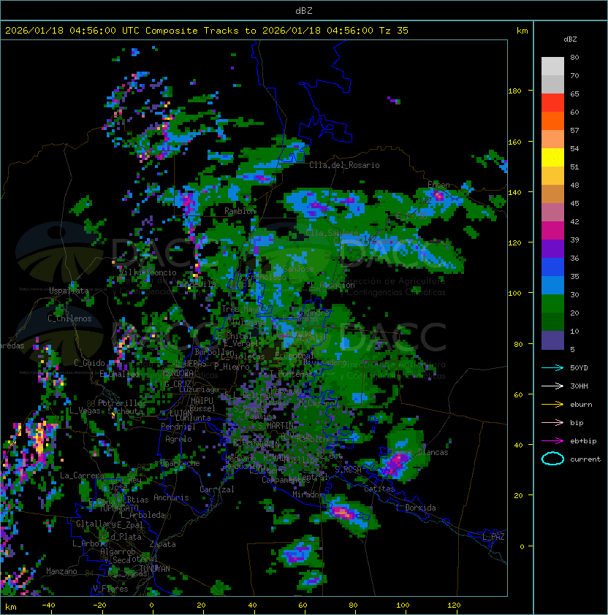Click the '30HM' legend label
This screenshot has height=615, width=608.
click(x=579, y=386)
